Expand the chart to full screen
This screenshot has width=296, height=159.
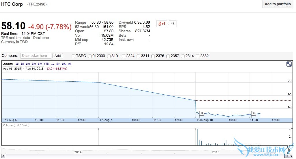pos(289,64)
